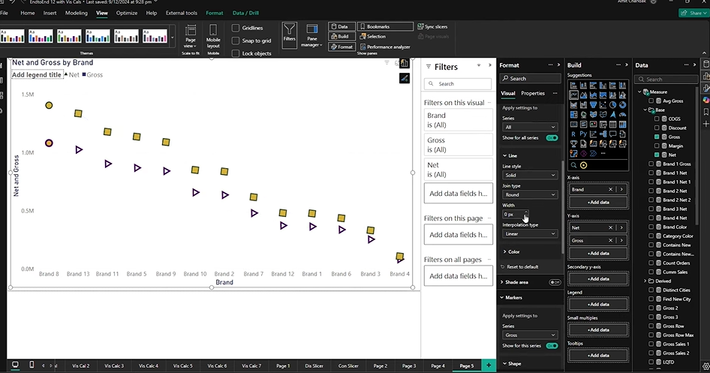Expand the Derived folder

click(645, 281)
